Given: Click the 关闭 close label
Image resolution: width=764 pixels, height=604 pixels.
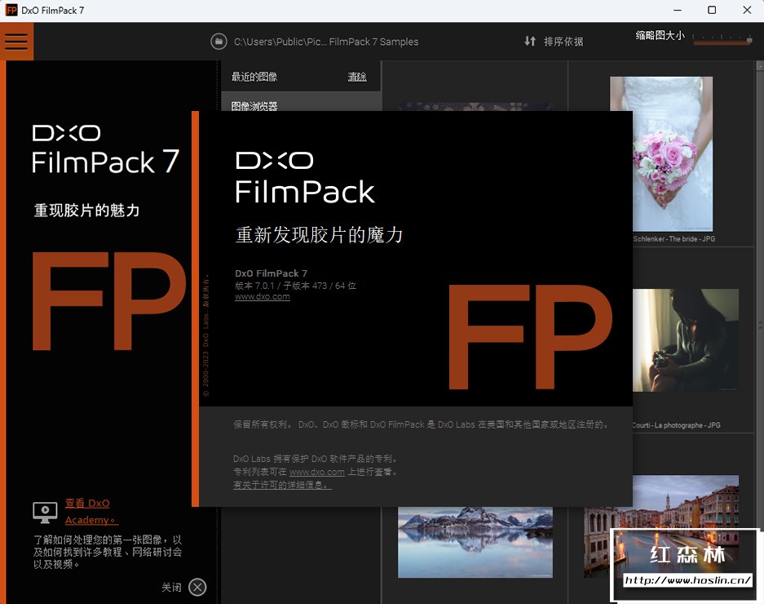Looking at the screenshot, I should pos(171,587).
